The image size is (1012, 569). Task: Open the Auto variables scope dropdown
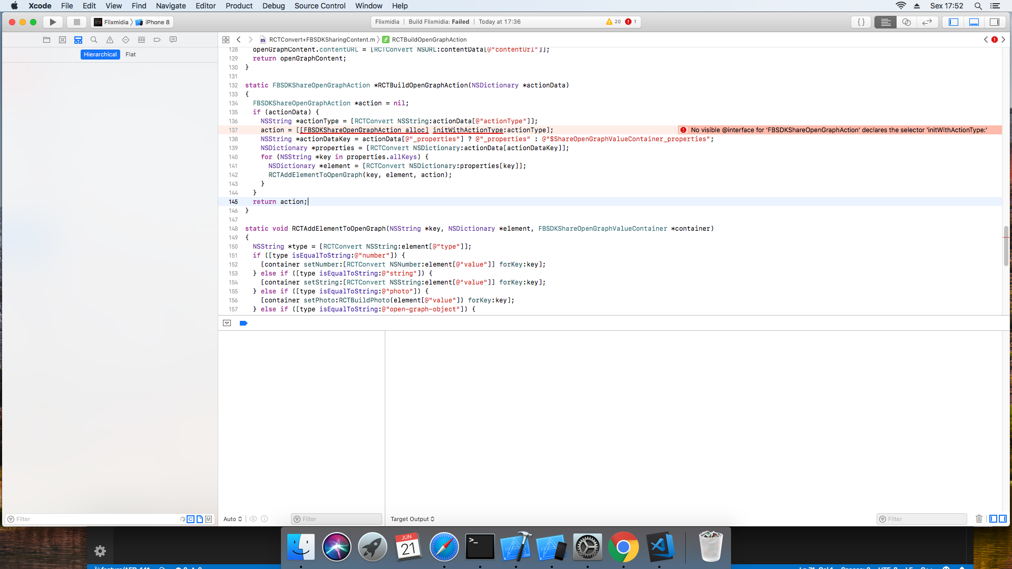232,519
